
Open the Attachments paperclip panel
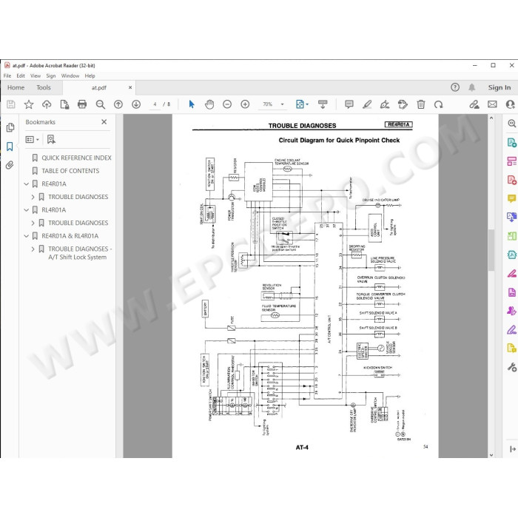click(10, 165)
